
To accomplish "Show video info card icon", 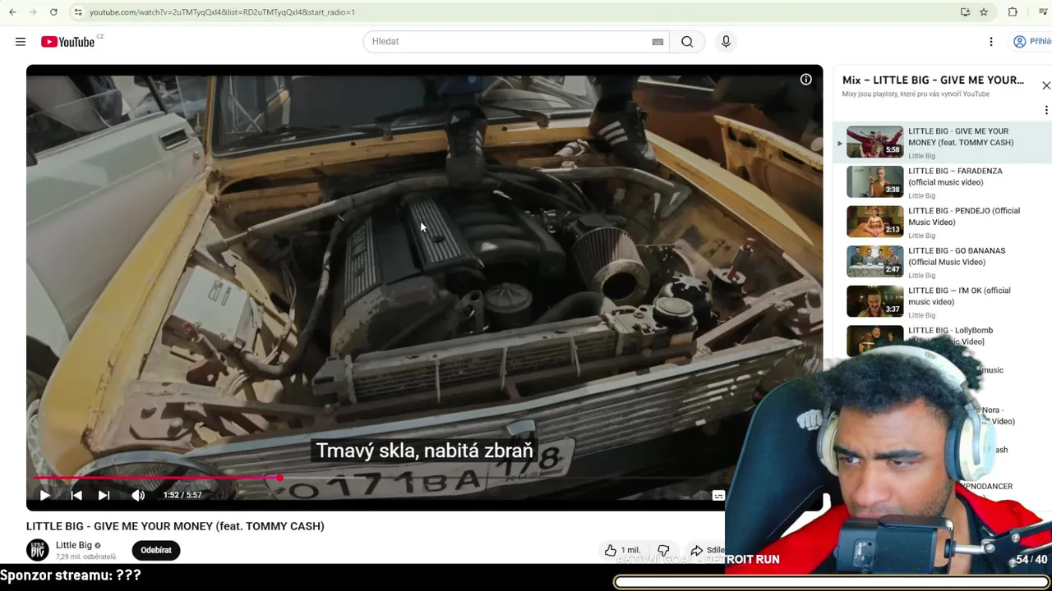I will point(806,80).
